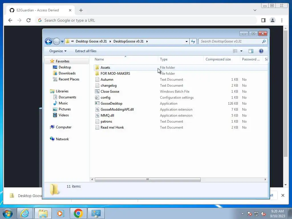Click Explorer forward navigation arrow
Viewport: 292px width, 219px height.
[x=56, y=41]
